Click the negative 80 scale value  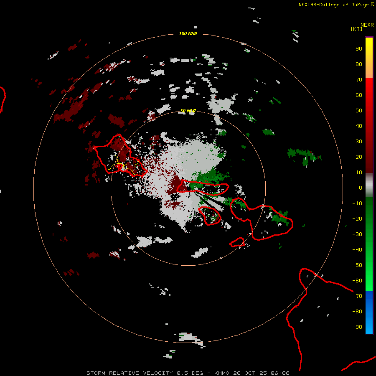[357, 312]
